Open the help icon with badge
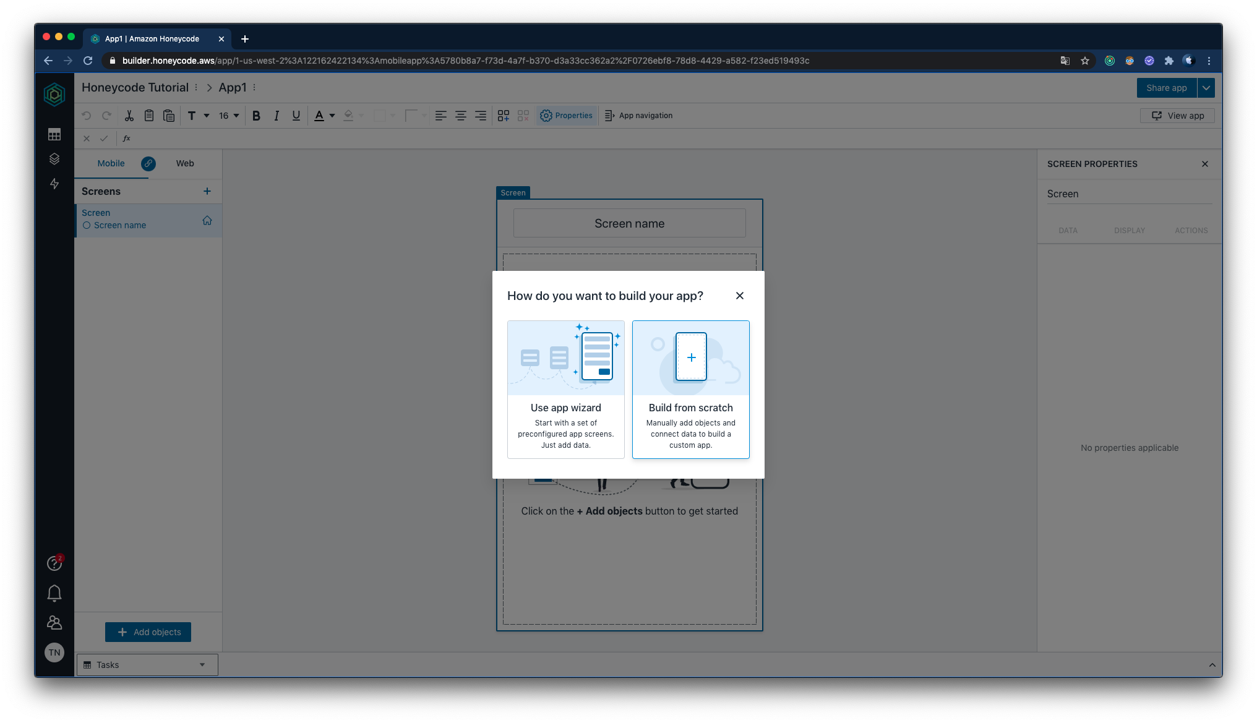Viewport: 1257px width, 723px height. (54, 563)
